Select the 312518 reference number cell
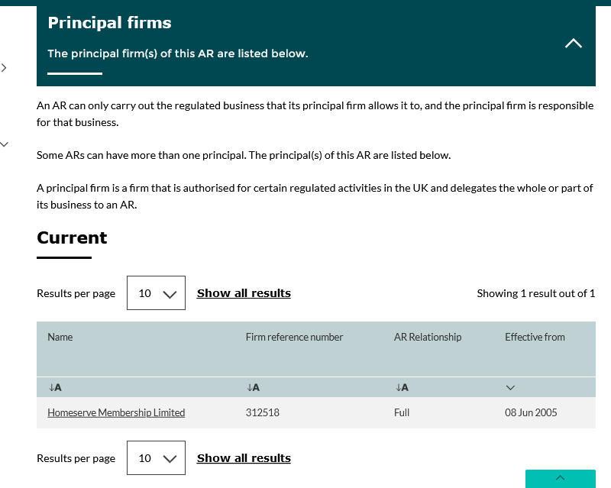This screenshot has height=488, width=611. click(262, 412)
